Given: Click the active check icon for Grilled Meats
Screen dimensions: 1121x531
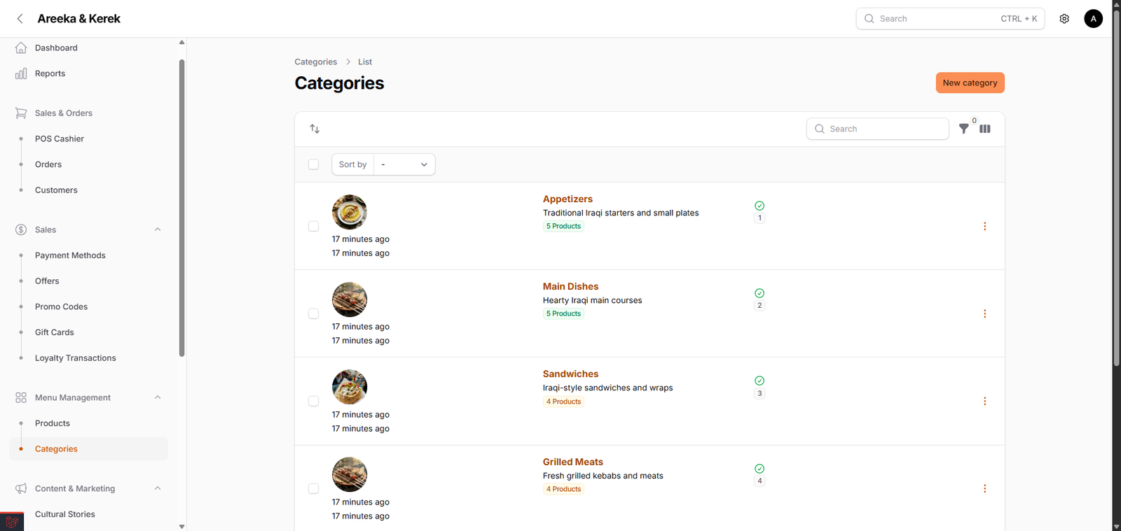Looking at the screenshot, I should (x=759, y=469).
